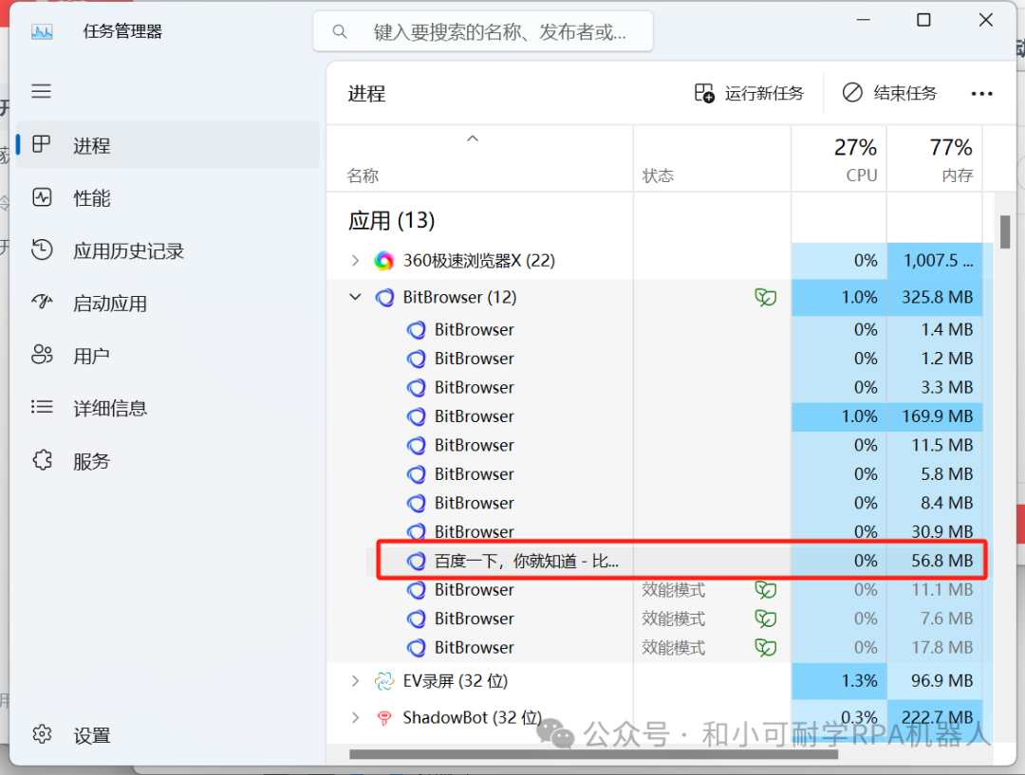This screenshot has width=1025, height=775.
Task: Collapse the BitBrowser (12) process group
Action: pos(355,298)
